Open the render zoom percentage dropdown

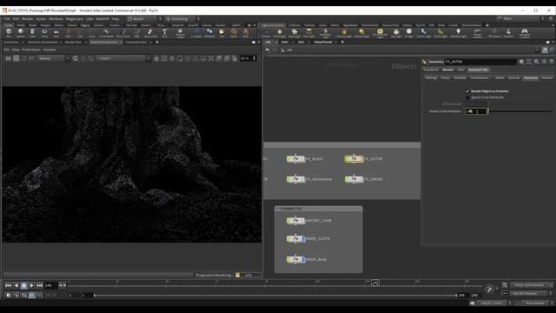(x=248, y=58)
